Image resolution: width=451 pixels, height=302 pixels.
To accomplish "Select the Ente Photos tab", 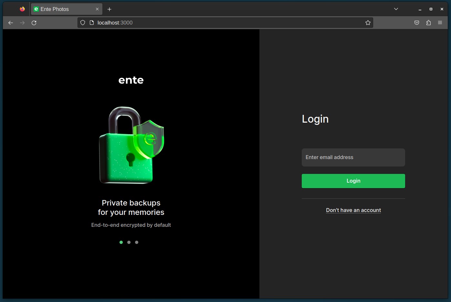I will [x=67, y=9].
